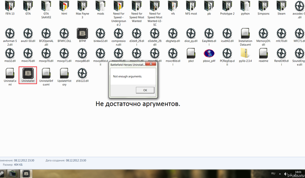
Task: Select the msvci70.dll file
Action: click(28, 55)
